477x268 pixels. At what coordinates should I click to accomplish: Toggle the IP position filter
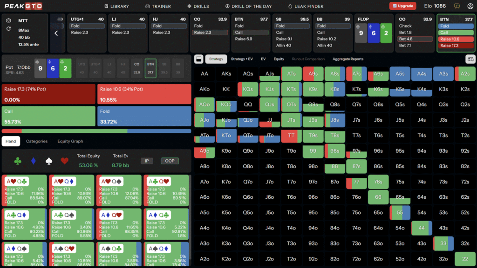click(147, 161)
